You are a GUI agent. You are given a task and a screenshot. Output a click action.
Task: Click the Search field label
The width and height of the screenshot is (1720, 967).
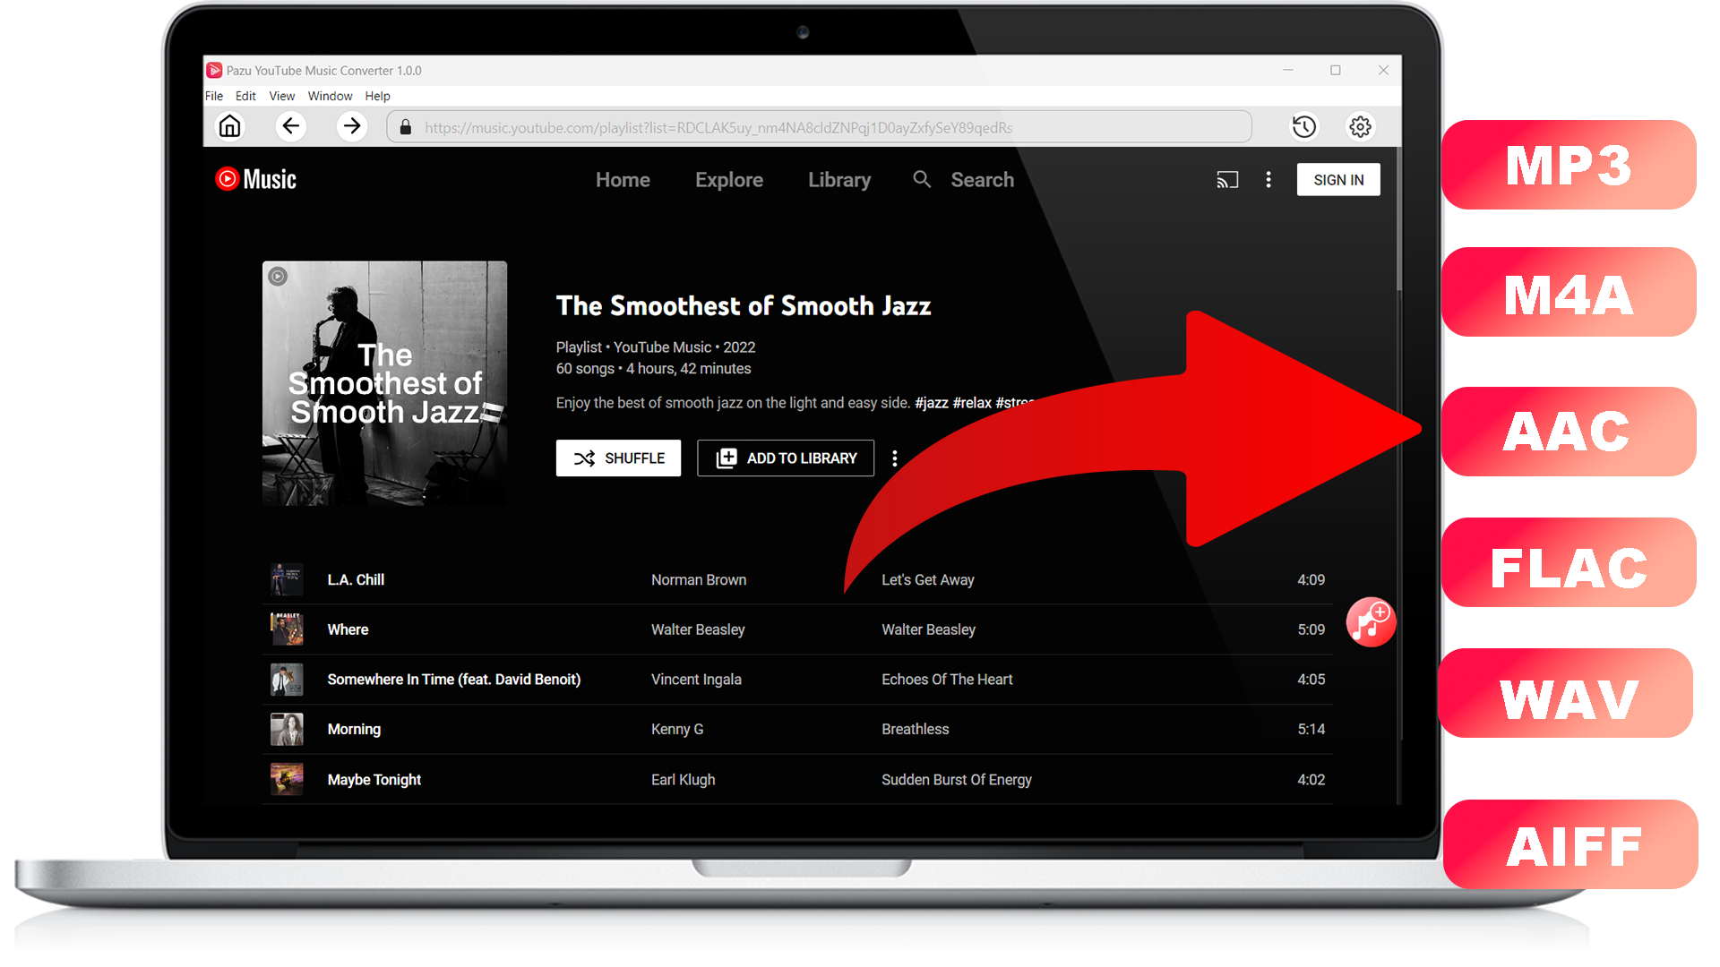click(x=983, y=180)
